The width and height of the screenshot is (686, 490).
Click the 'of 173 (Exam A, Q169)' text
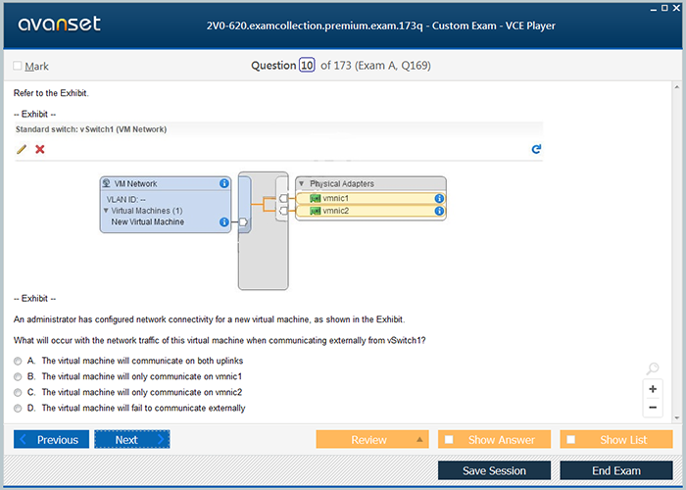coord(375,66)
